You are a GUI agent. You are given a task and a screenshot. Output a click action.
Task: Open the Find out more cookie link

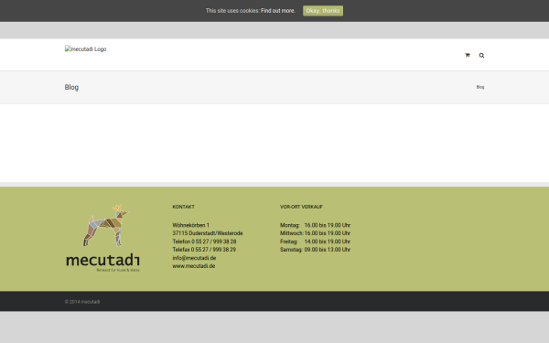277,11
